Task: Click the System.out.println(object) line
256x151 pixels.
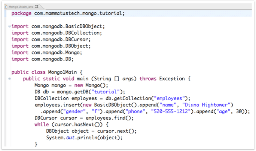Action: click(84, 138)
